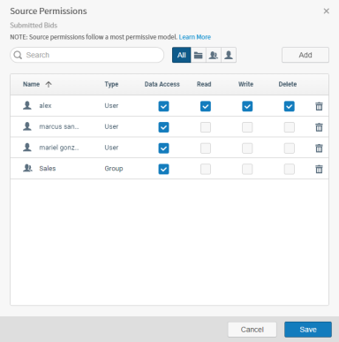Sort table by Type column header
This screenshot has width=339, height=342.
coord(111,84)
